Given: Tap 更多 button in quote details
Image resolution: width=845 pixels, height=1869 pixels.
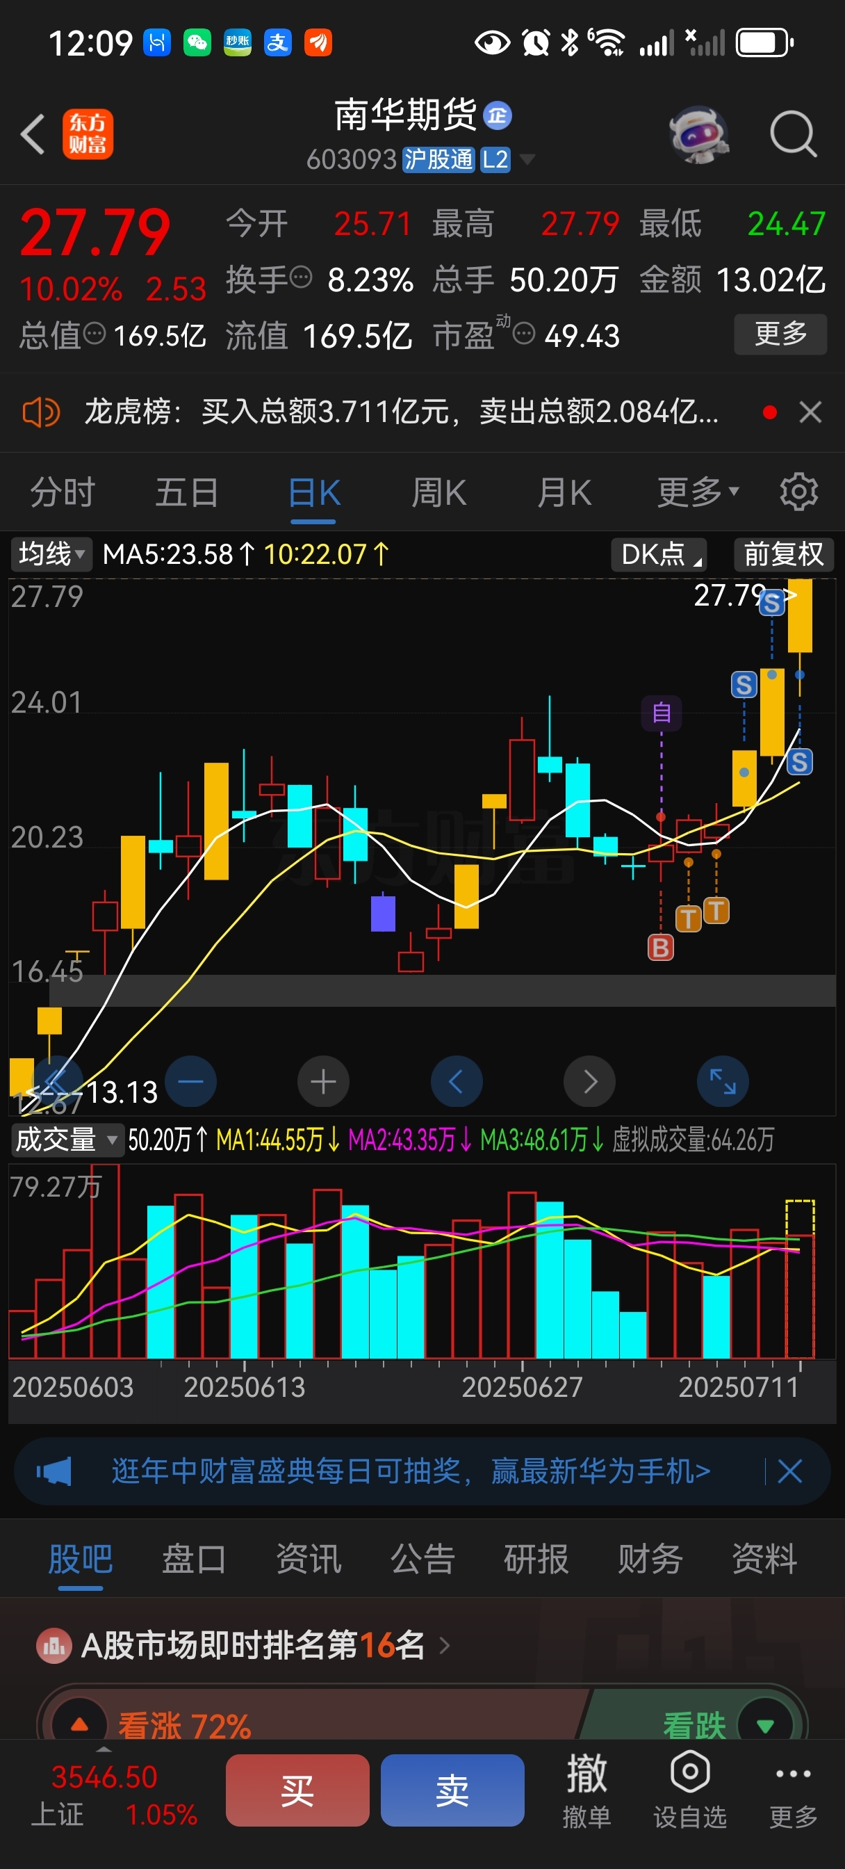Looking at the screenshot, I should [780, 334].
